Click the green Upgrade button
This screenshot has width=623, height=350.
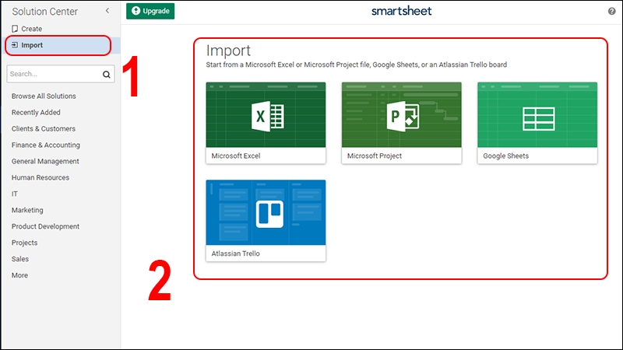(150, 11)
